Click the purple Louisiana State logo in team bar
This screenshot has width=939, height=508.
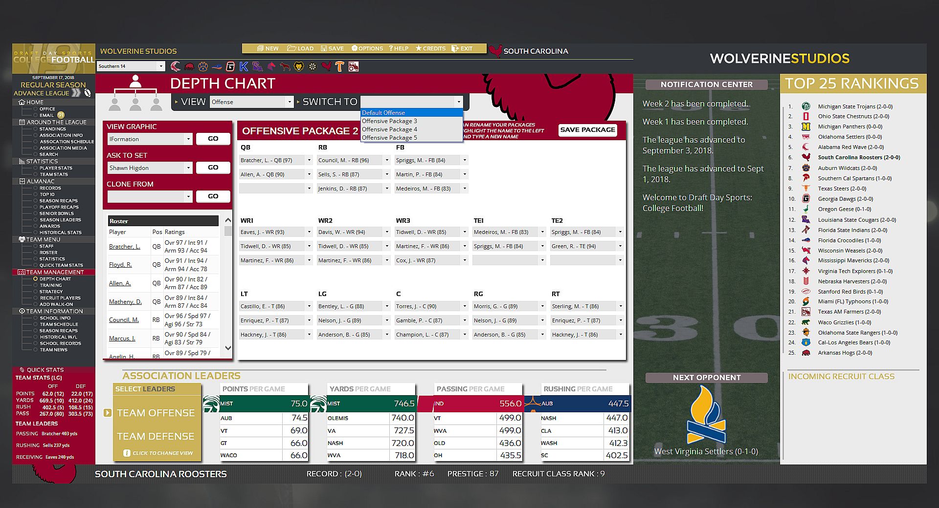coord(257,66)
